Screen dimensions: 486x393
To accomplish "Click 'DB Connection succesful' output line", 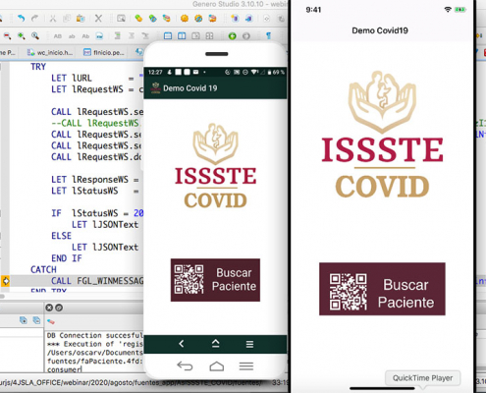I will click(x=95, y=335).
